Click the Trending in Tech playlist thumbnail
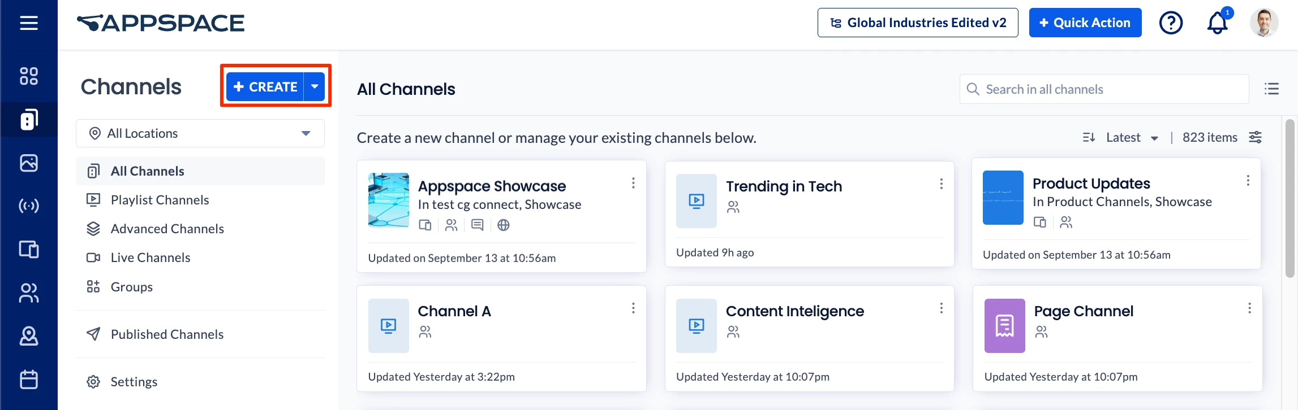The width and height of the screenshot is (1298, 410). pyautogui.click(x=696, y=201)
